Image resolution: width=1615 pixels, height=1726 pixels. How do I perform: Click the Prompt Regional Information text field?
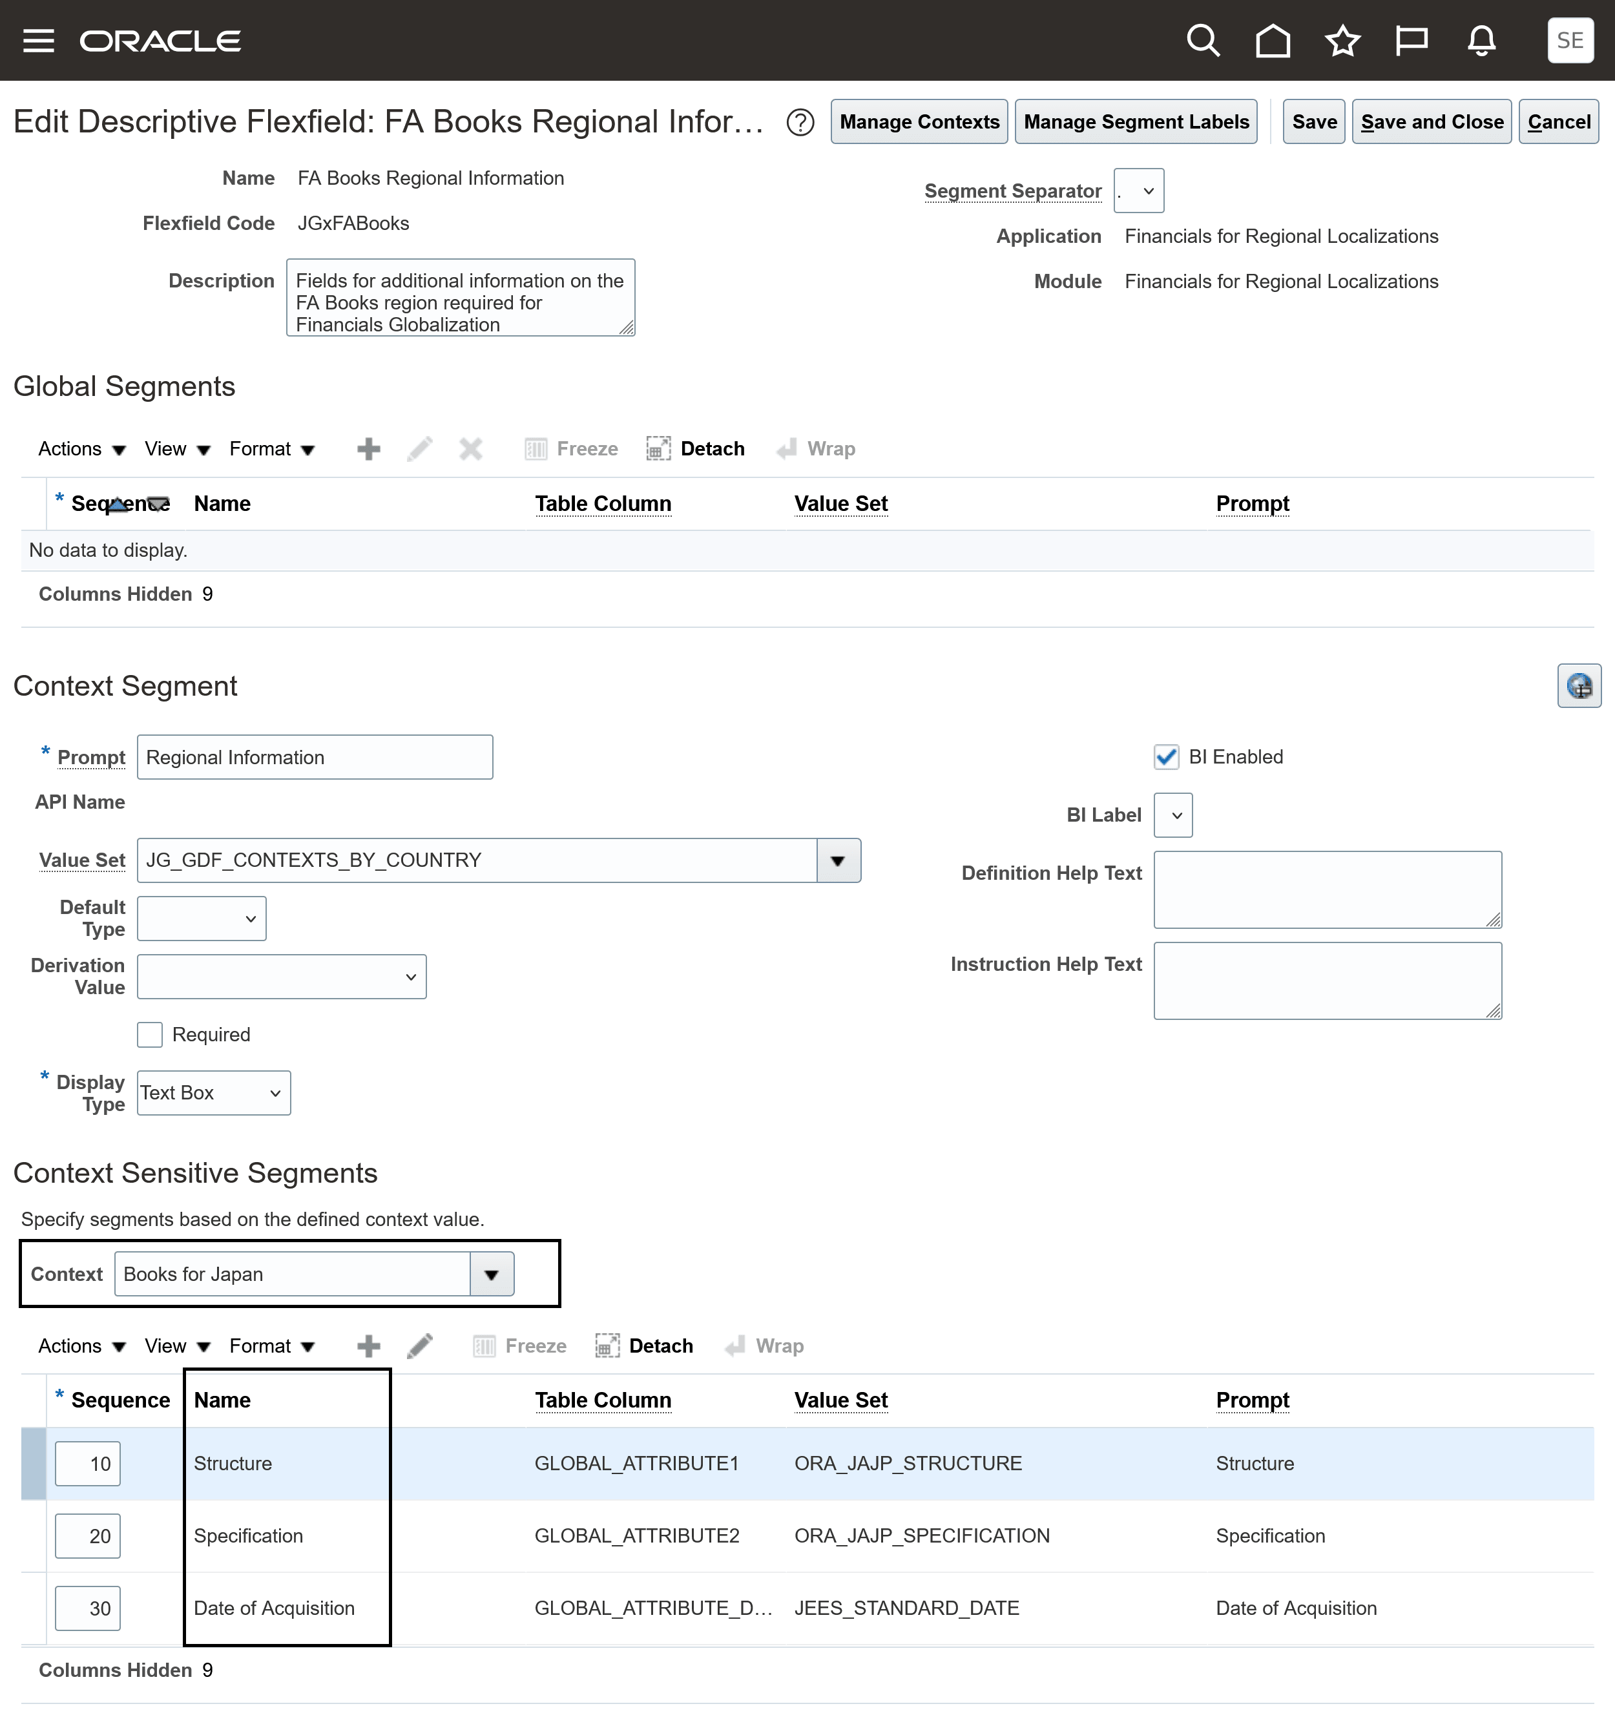tap(315, 757)
